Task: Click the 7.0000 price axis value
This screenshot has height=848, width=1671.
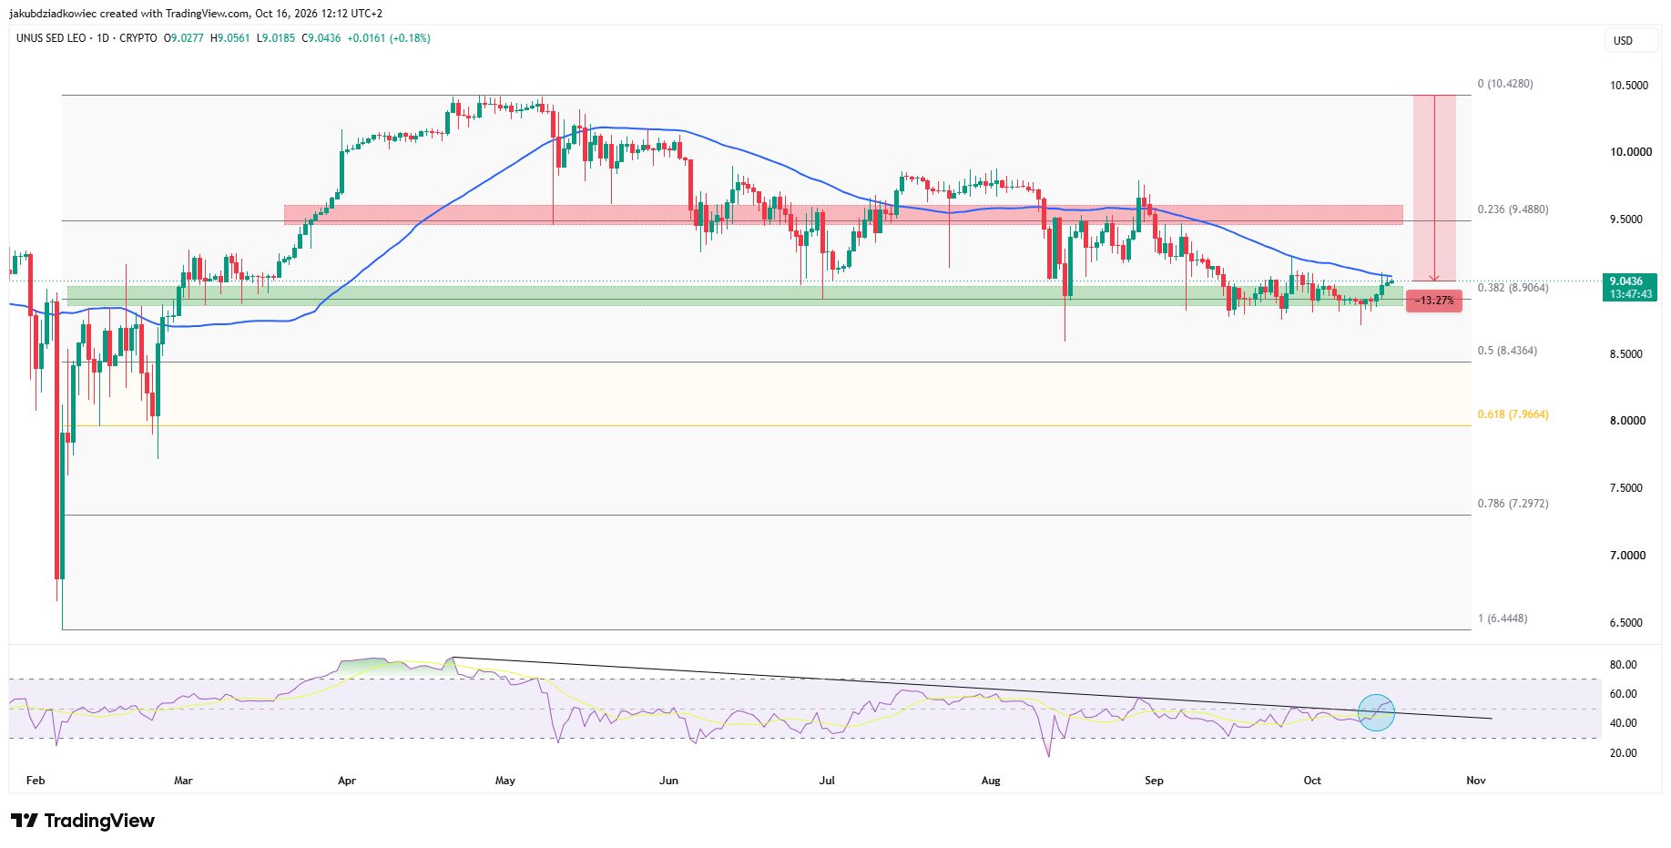Action: pos(1626,556)
